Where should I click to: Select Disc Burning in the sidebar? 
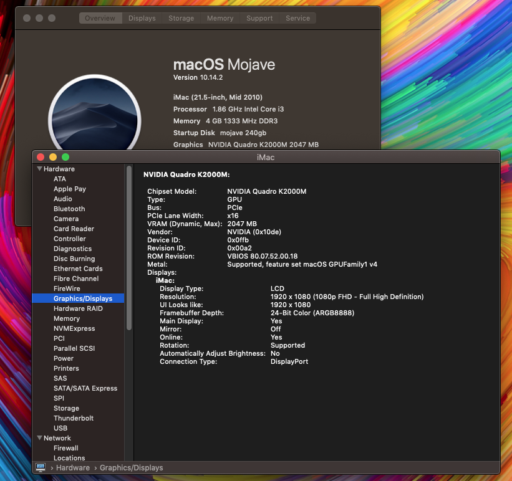tap(74, 259)
